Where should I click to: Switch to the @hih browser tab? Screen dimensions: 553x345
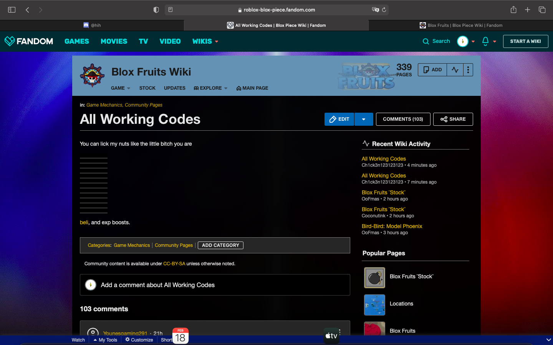[x=92, y=25]
